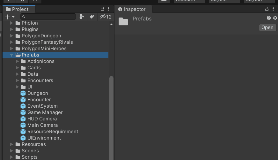Expand the Scenes folder arrow
Viewport: 278px width, 160px height.
12,151
